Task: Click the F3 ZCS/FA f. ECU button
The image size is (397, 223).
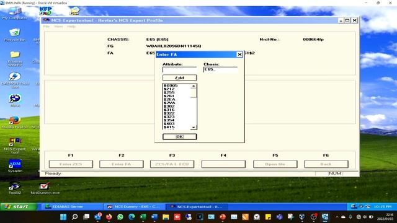Action: click(x=172, y=164)
